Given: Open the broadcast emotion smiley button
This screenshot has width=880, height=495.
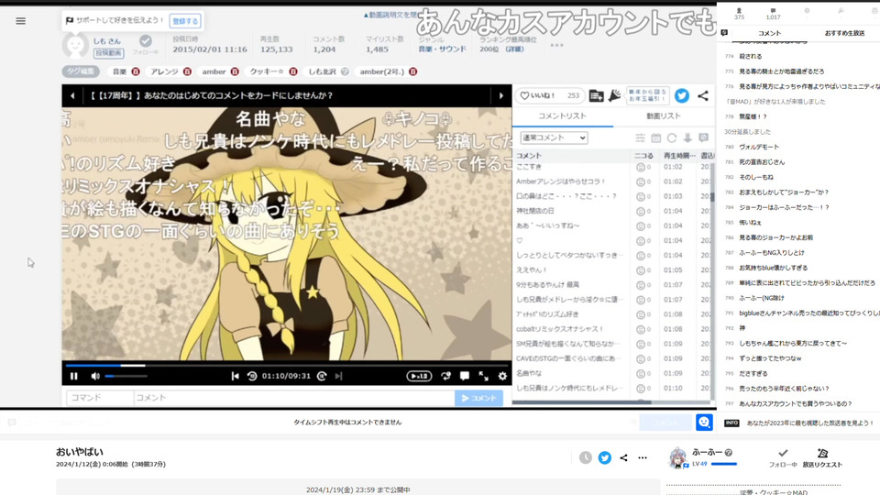Looking at the screenshot, I should (704, 422).
